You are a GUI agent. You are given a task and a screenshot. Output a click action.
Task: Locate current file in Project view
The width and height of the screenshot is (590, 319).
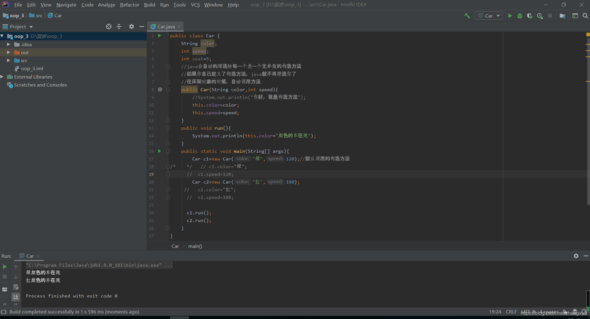(x=109, y=26)
